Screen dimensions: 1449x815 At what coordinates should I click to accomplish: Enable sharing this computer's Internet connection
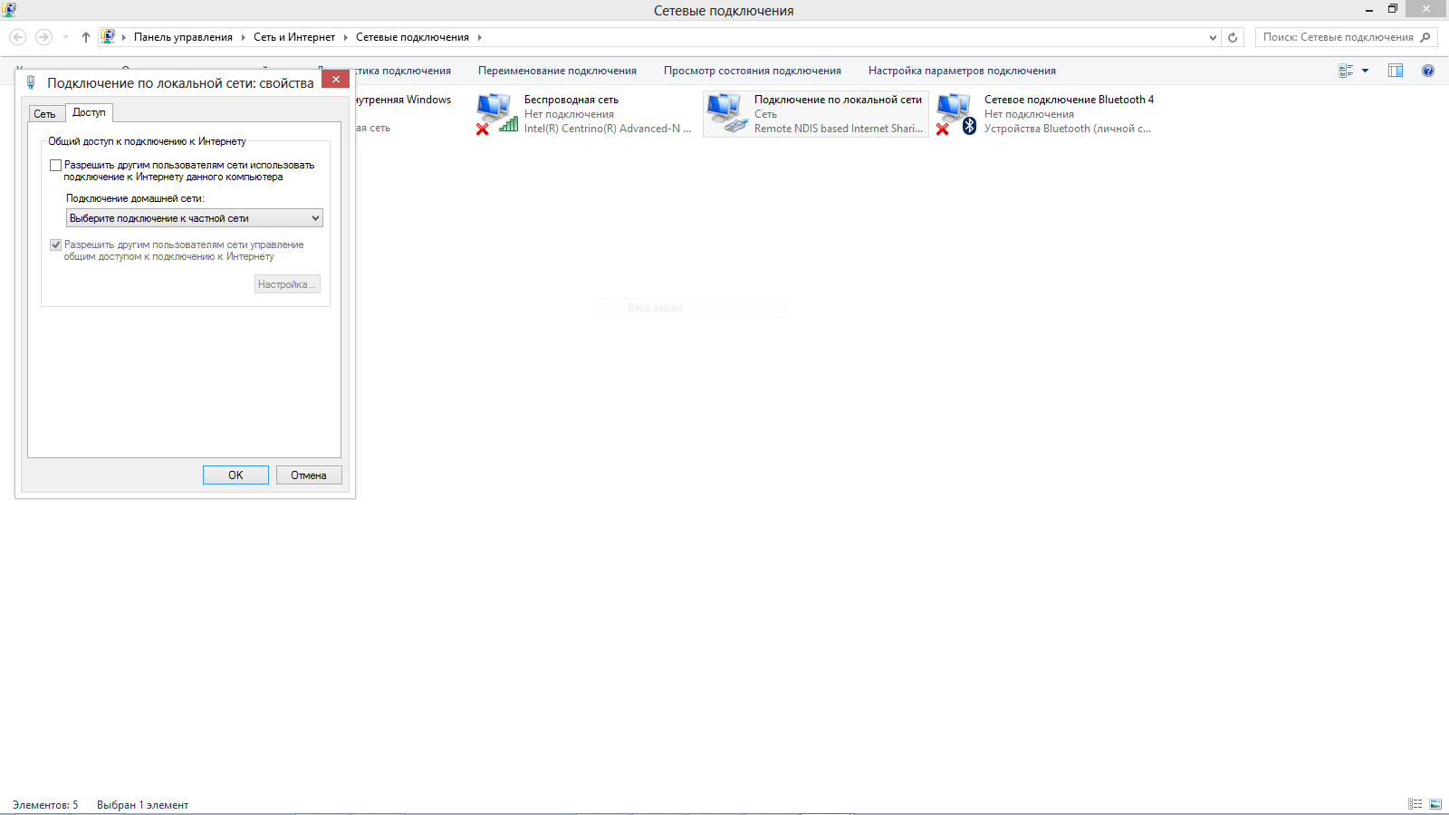(56, 166)
